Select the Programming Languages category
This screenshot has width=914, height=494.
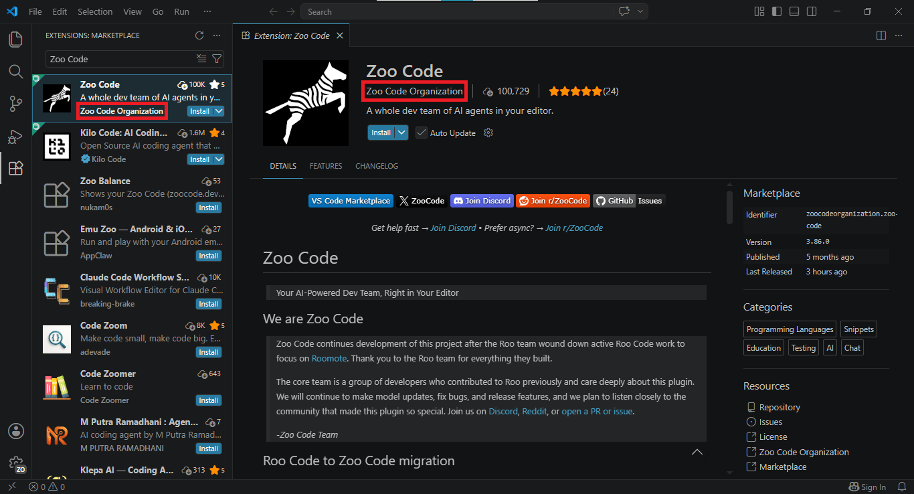790,329
